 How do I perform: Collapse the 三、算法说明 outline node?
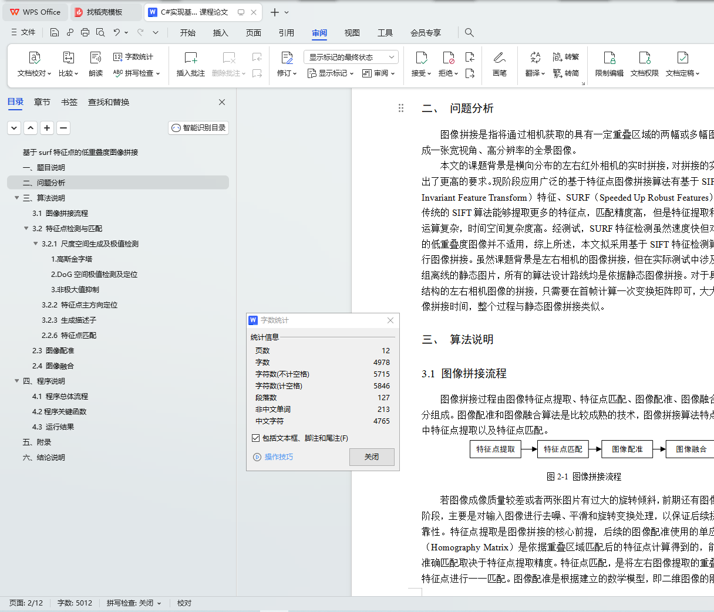pos(16,198)
